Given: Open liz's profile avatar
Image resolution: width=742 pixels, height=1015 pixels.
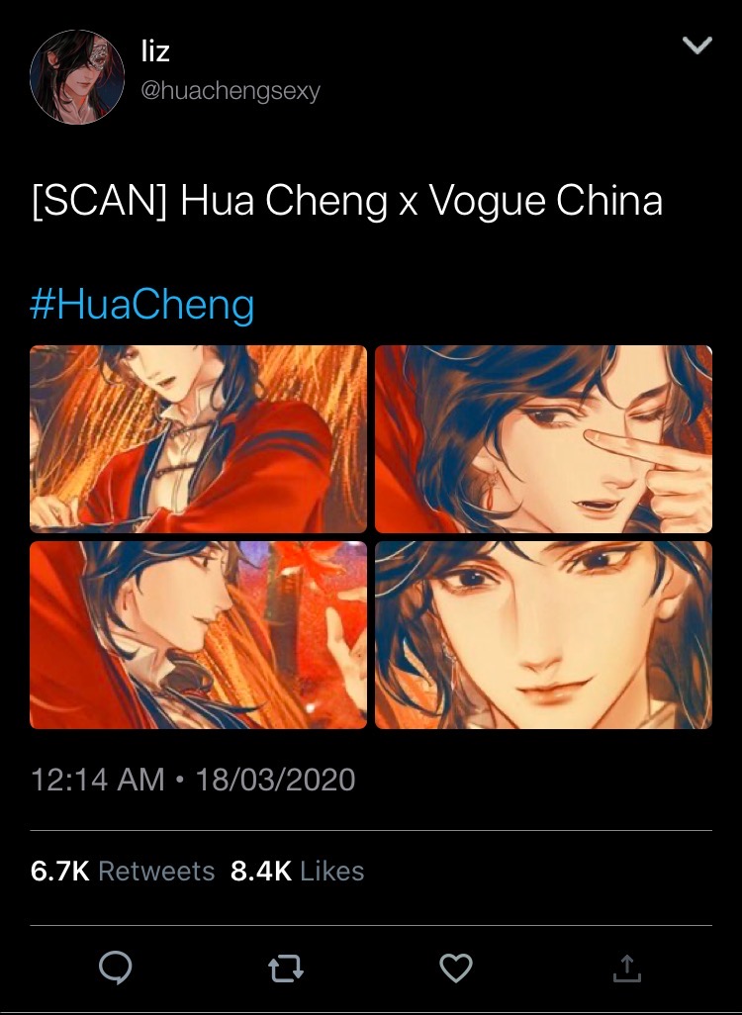Looking at the screenshot, I should tap(77, 76).
